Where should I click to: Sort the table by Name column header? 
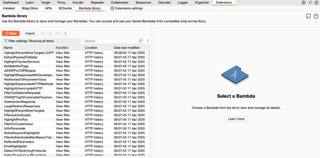point(29,48)
